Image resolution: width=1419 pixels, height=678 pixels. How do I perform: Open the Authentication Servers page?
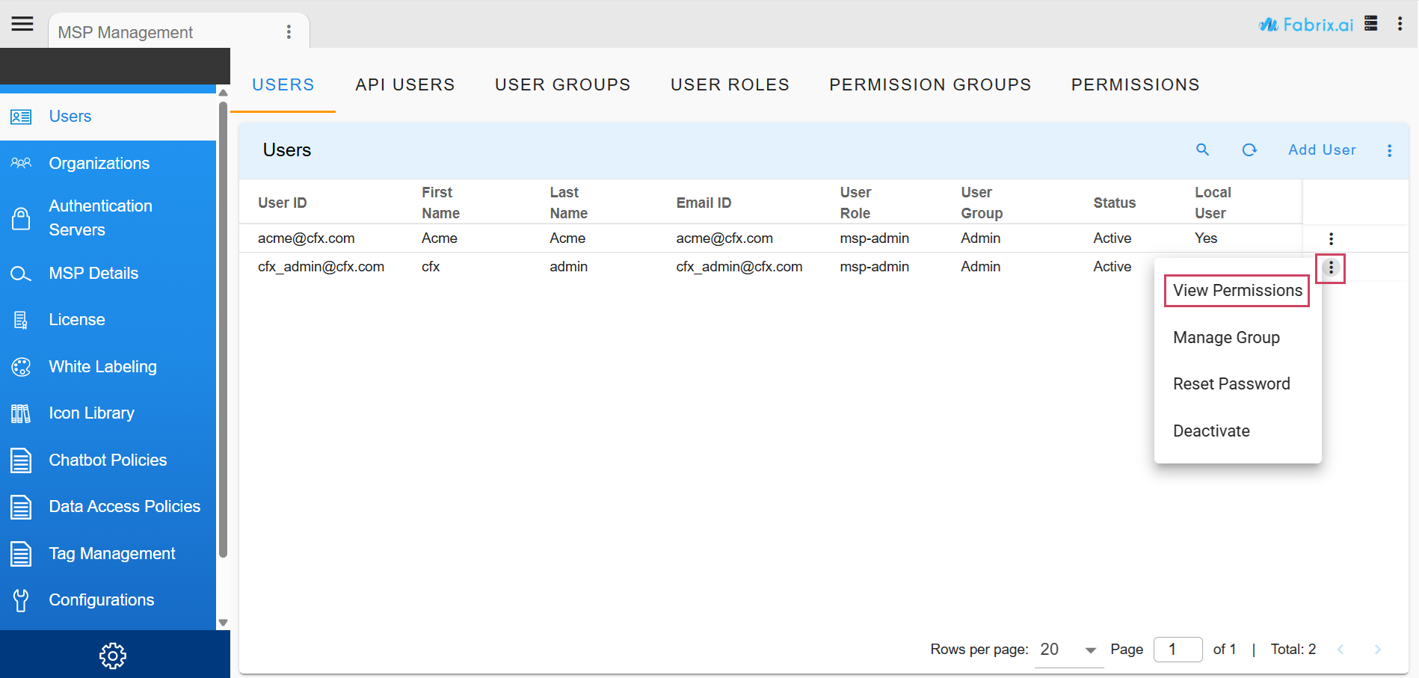tap(100, 218)
